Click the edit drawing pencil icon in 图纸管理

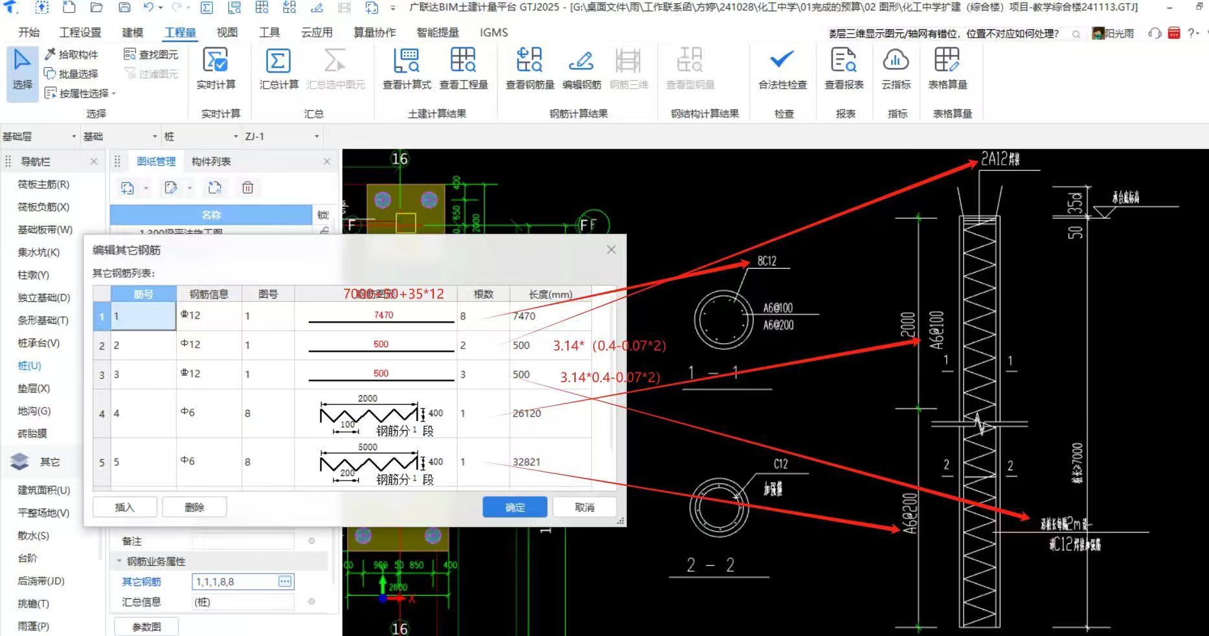pyautogui.click(x=171, y=188)
